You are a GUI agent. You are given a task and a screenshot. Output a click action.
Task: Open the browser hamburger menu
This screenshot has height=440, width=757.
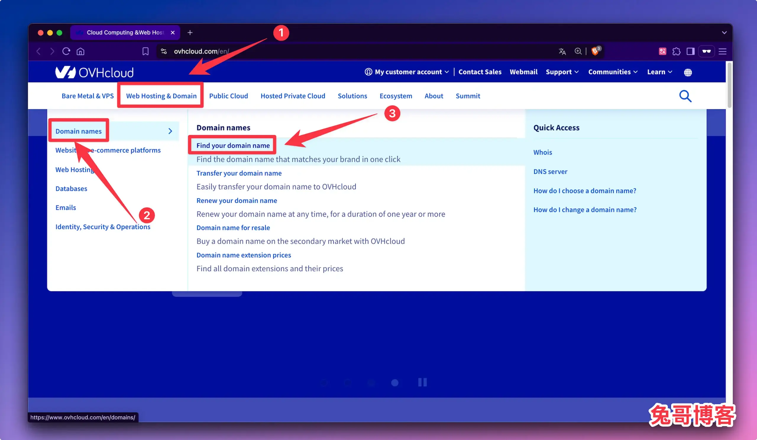(x=722, y=51)
